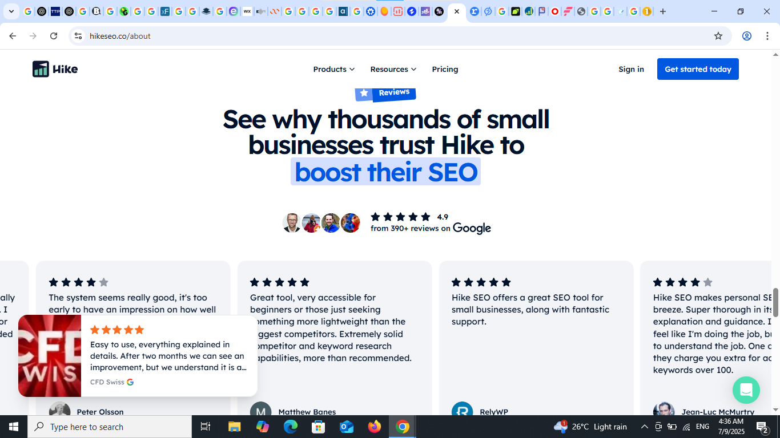This screenshot has width=780, height=438.
Task: Go to the Pricing page
Action: click(445, 69)
